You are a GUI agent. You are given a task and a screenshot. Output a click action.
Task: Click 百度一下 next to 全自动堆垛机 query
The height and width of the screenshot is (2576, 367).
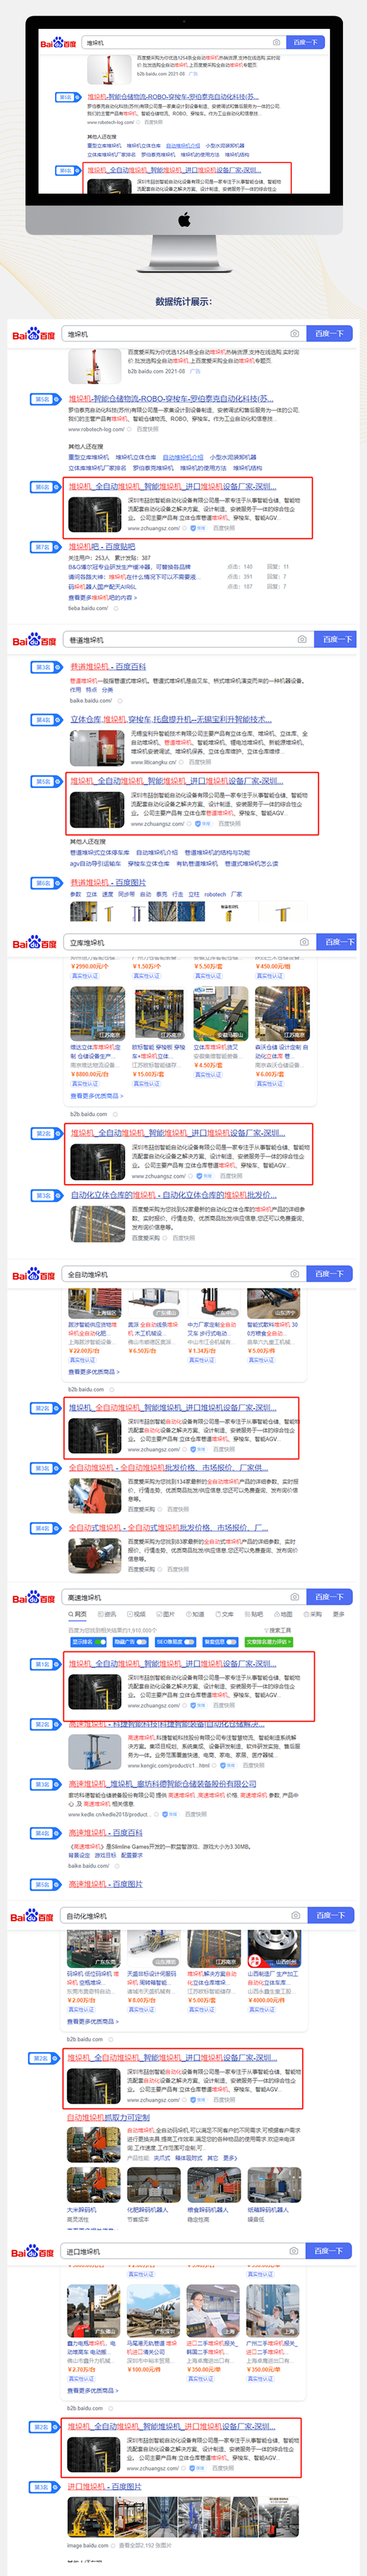coord(328,1274)
